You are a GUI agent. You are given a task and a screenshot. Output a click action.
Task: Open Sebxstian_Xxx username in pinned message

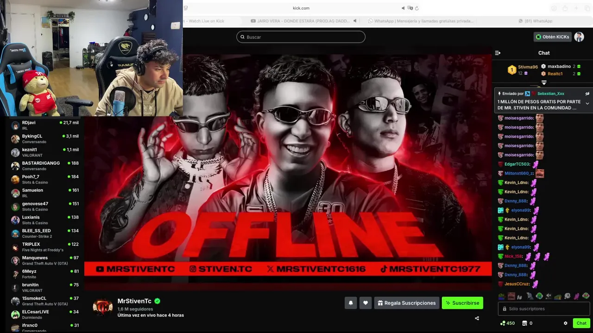coord(551,93)
